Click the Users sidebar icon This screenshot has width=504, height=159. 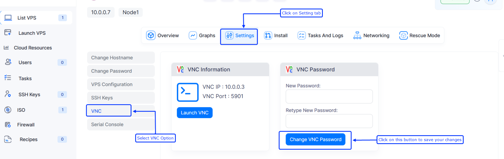pos(8,62)
